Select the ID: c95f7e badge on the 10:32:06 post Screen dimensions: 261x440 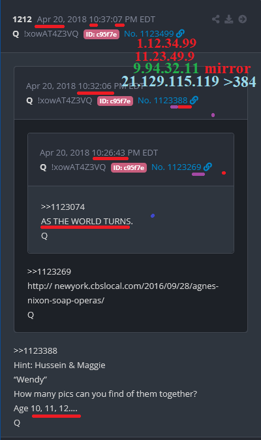pos(115,101)
